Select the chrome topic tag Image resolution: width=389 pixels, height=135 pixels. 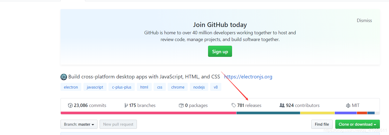click(178, 87)
